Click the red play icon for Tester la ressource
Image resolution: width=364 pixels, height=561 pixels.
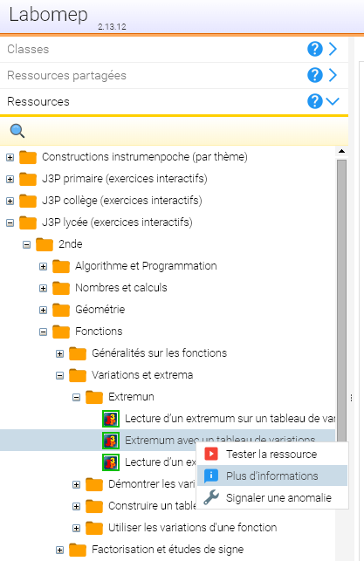211,454
